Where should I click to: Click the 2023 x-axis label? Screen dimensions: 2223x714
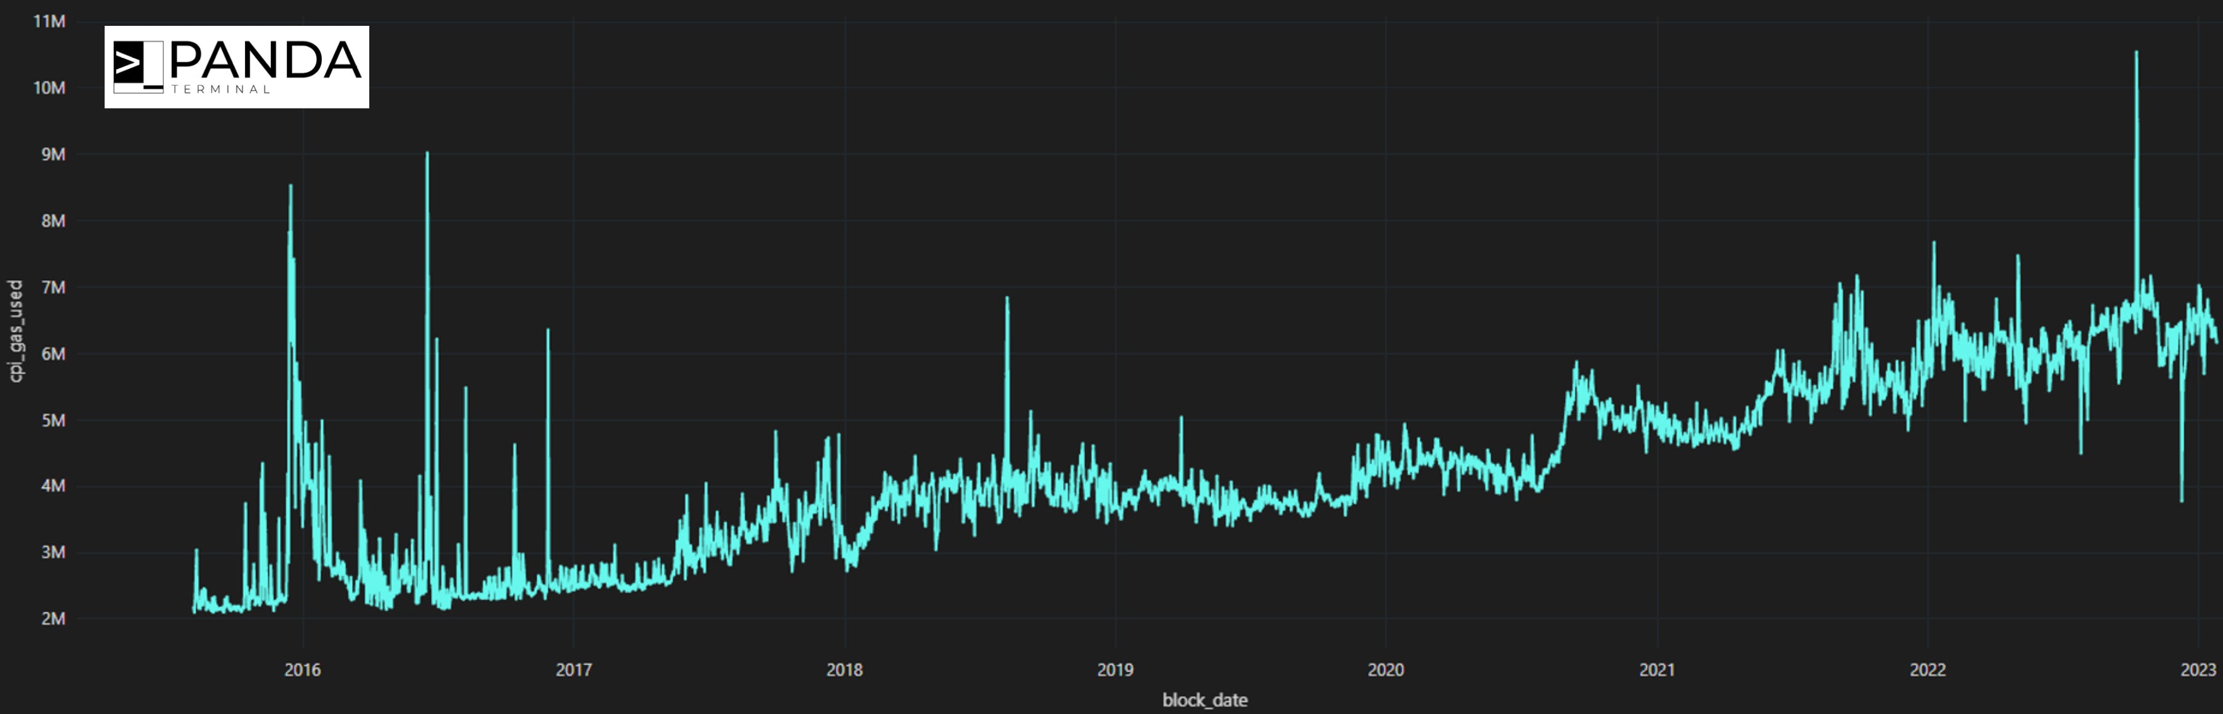[2198, 669]
